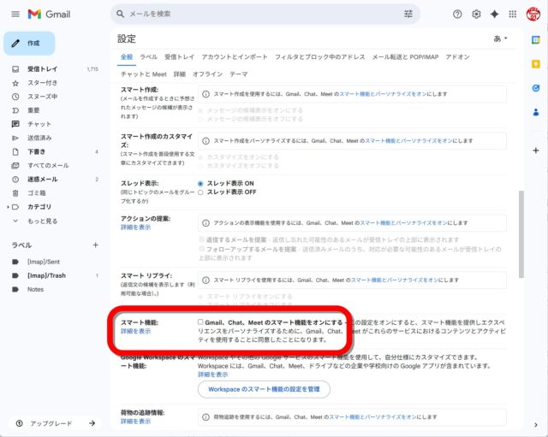The width and height of the screenshot is (548, 437).
Task: Open Google Calendar in side panel
Action: tap(535, 40)
